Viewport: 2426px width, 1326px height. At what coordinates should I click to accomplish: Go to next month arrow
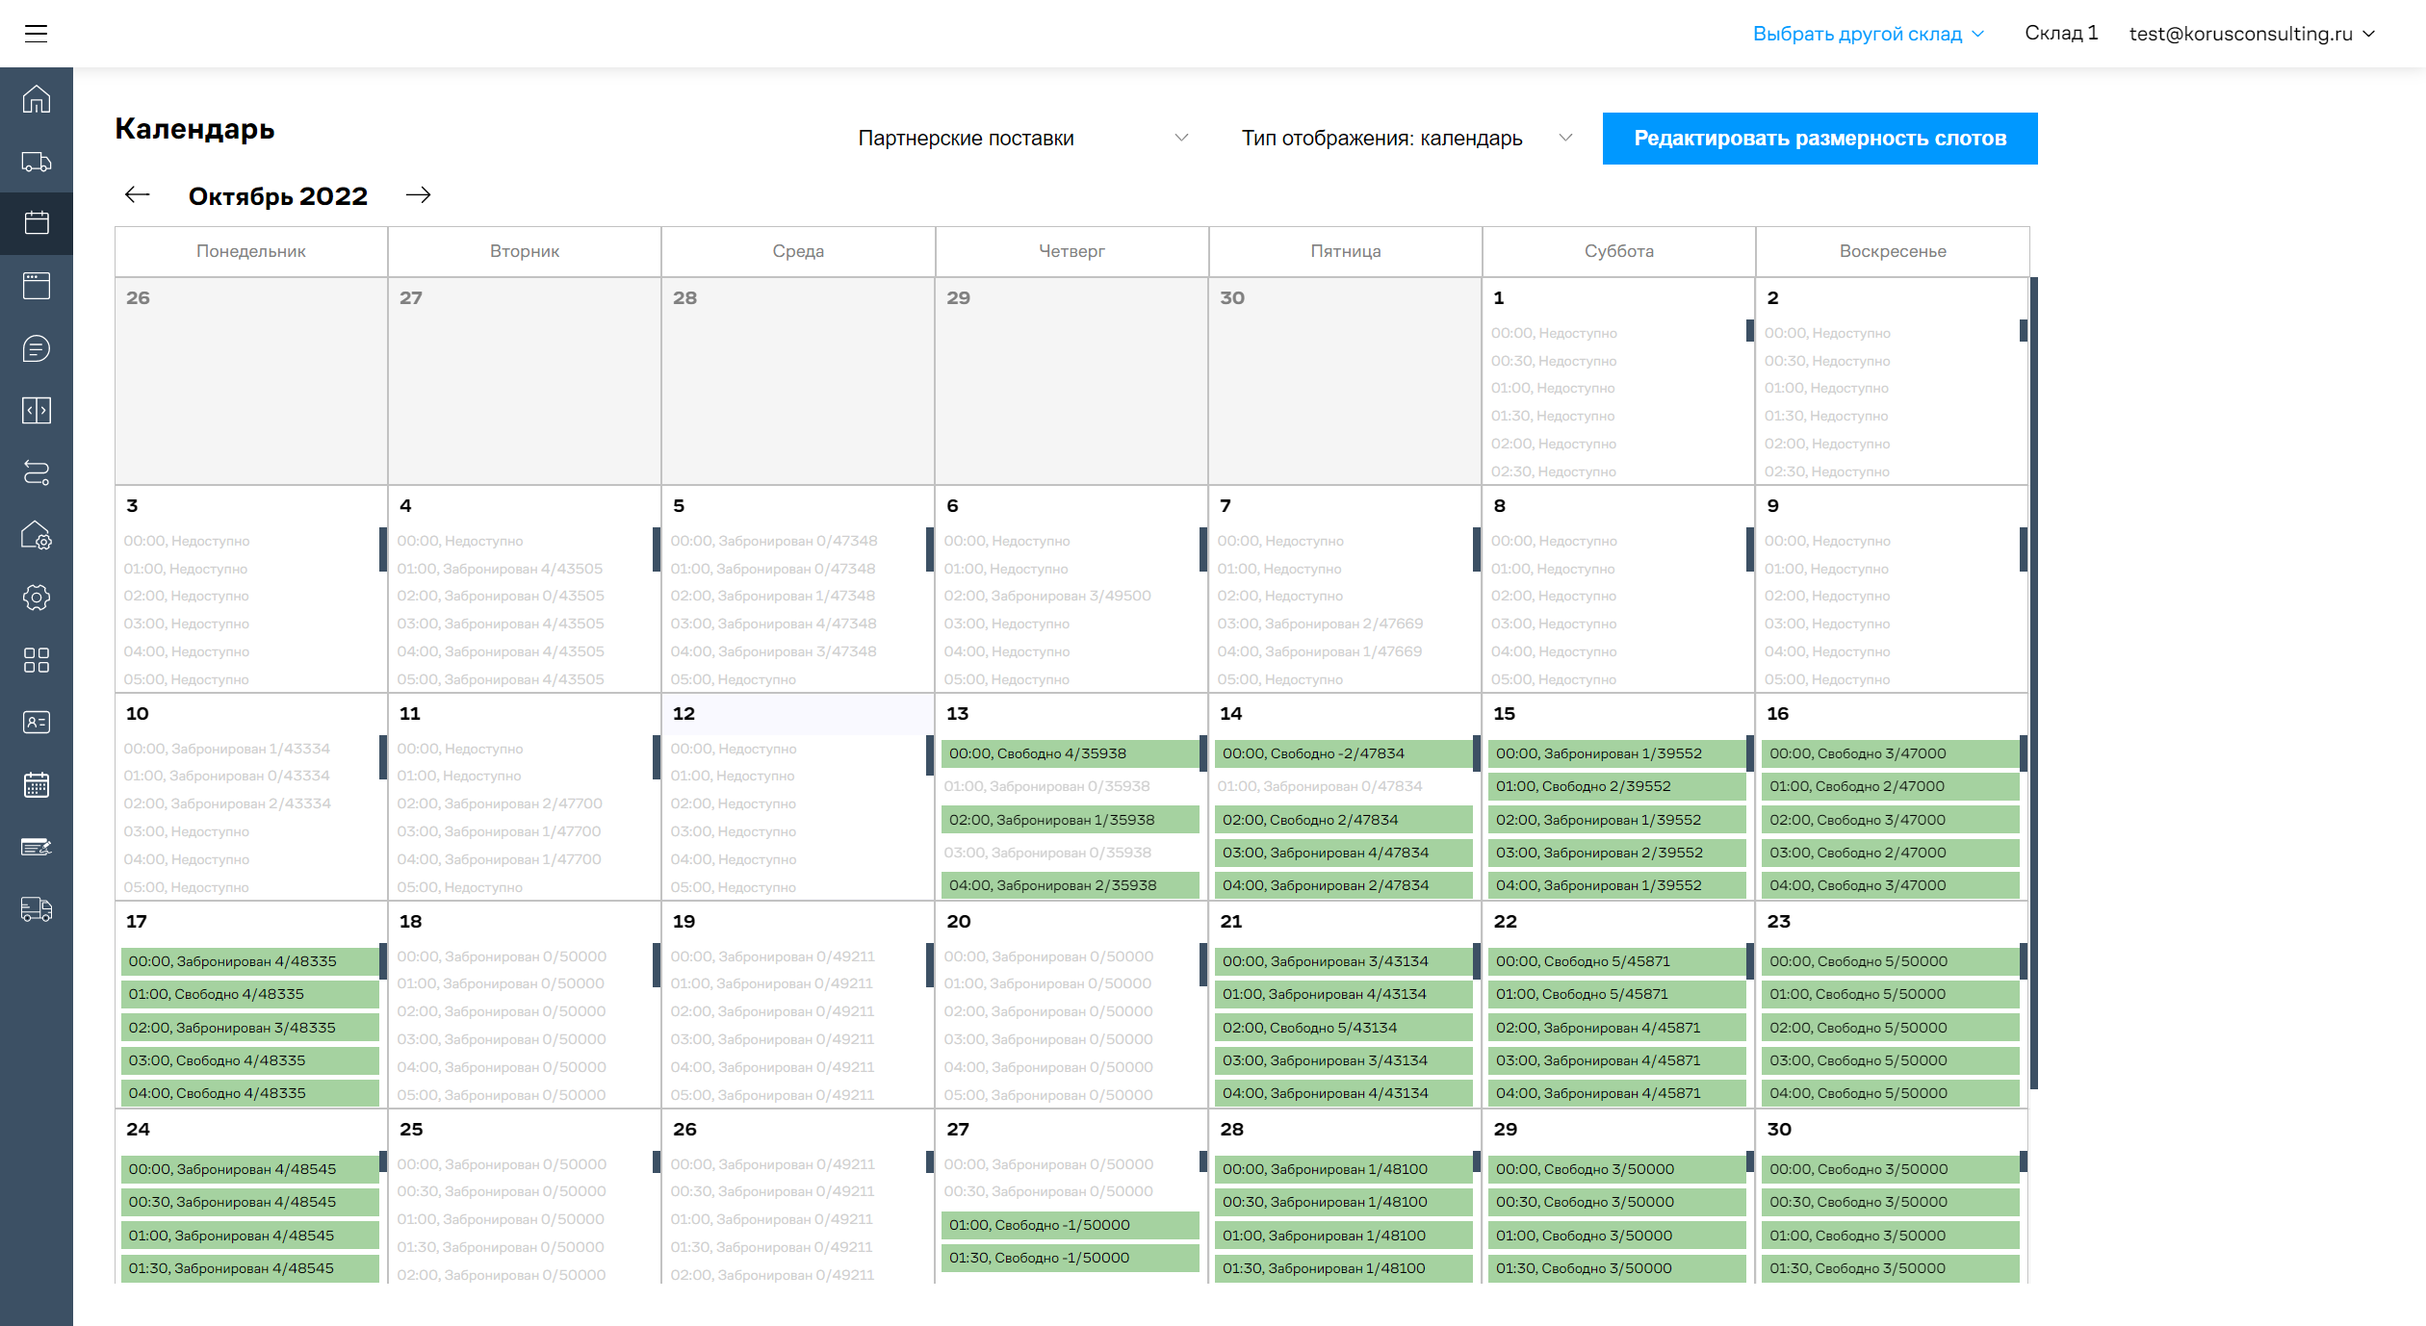pyautogui.click(x=418, y=195)
